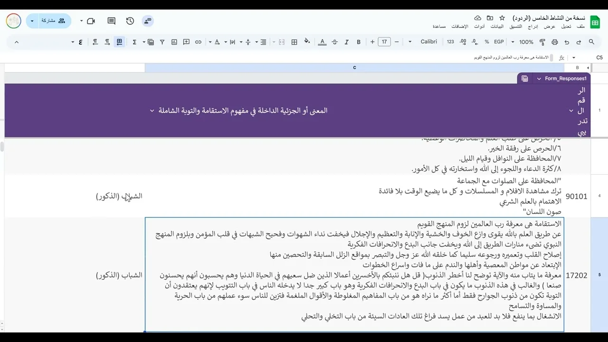Set cell direction left-to-right

pyautogui.click(x=107, y=42)
